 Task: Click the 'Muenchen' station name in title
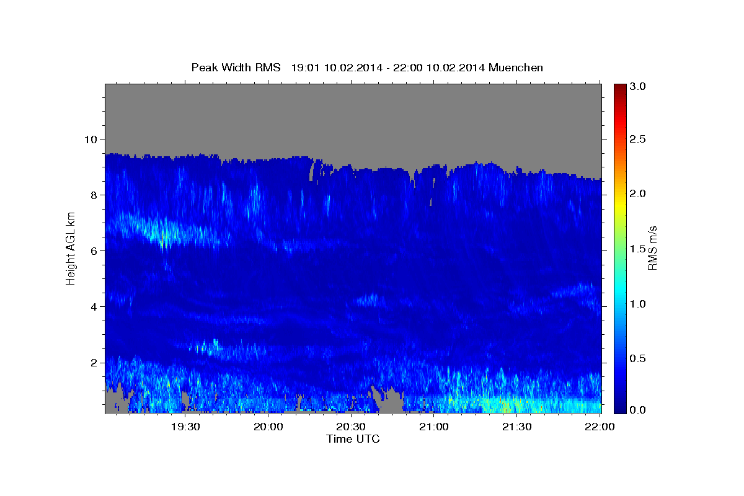coord(516,68)
